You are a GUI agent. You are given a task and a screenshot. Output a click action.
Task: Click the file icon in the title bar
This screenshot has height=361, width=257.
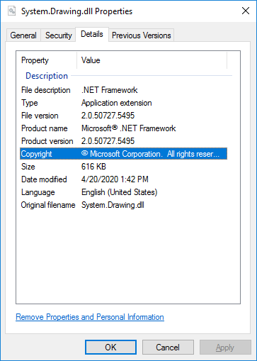(11, 11)
